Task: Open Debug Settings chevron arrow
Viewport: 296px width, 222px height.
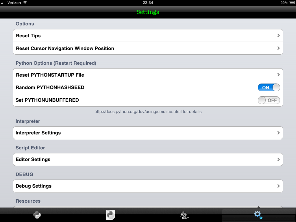Action: click(278, 186)
